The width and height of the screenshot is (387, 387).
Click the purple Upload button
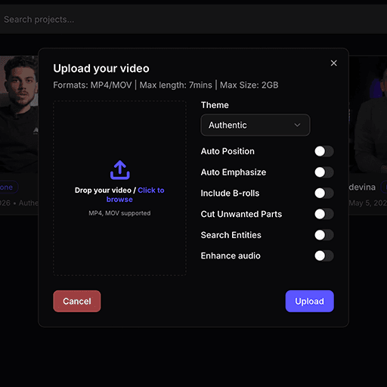coord(309,301)
